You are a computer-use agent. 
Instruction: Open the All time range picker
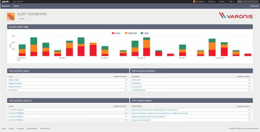point(24,19)
